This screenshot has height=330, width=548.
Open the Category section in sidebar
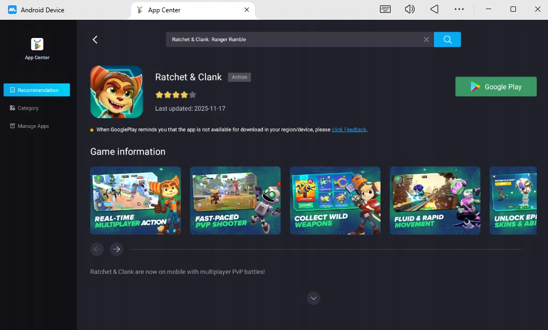coord(27,108)
